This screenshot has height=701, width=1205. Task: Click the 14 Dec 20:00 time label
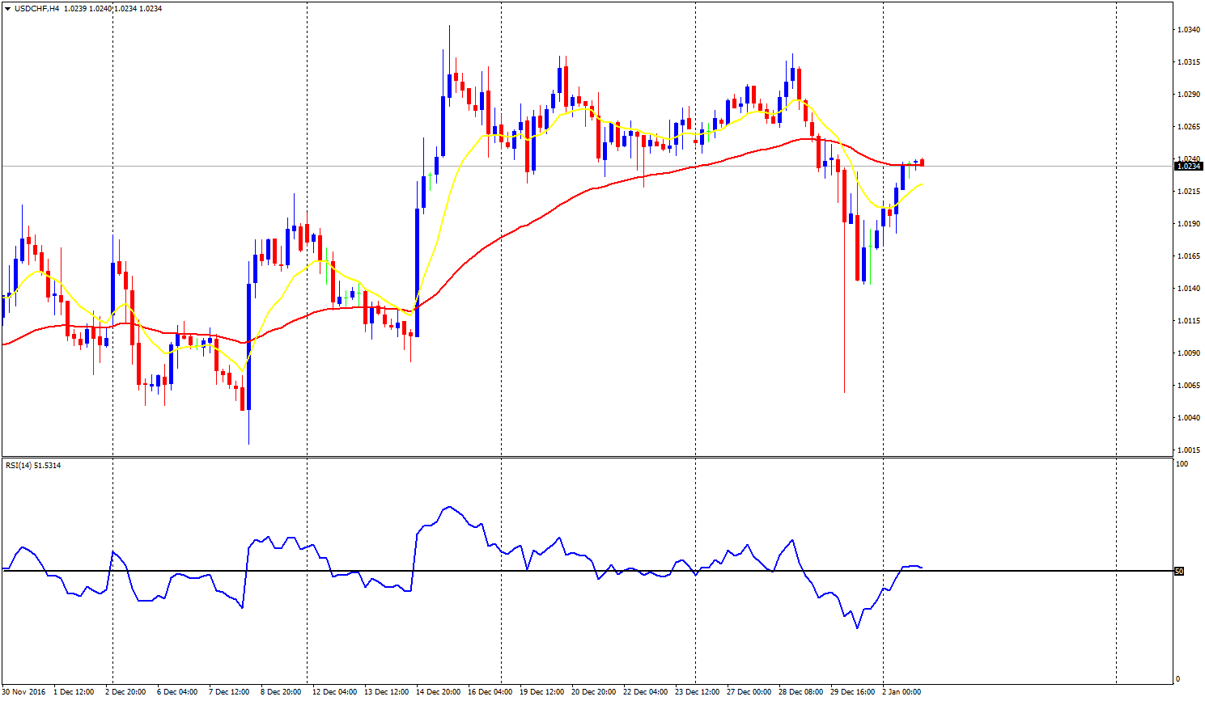pyautogui.click(x=438, y=692)
